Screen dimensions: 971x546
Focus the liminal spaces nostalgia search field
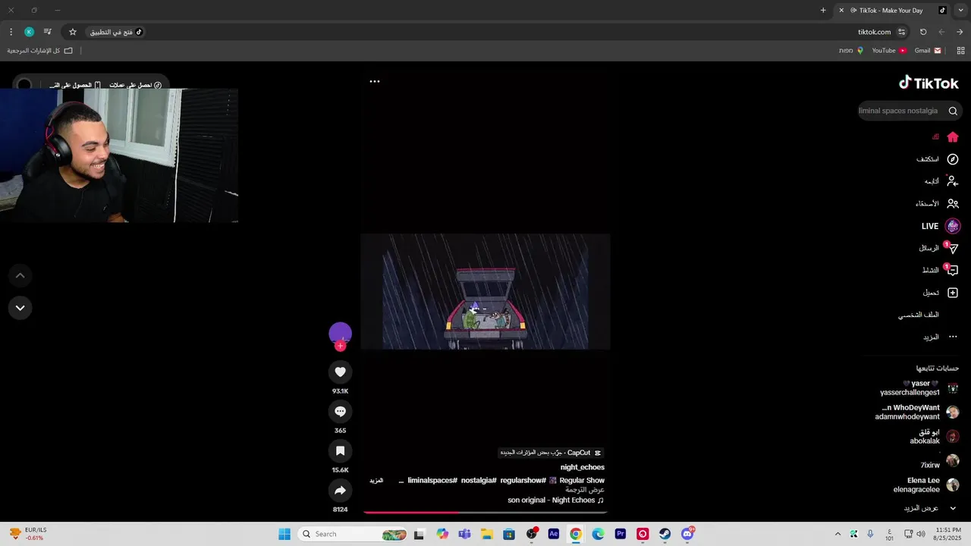pyautogui.click(x=900, y=111)
